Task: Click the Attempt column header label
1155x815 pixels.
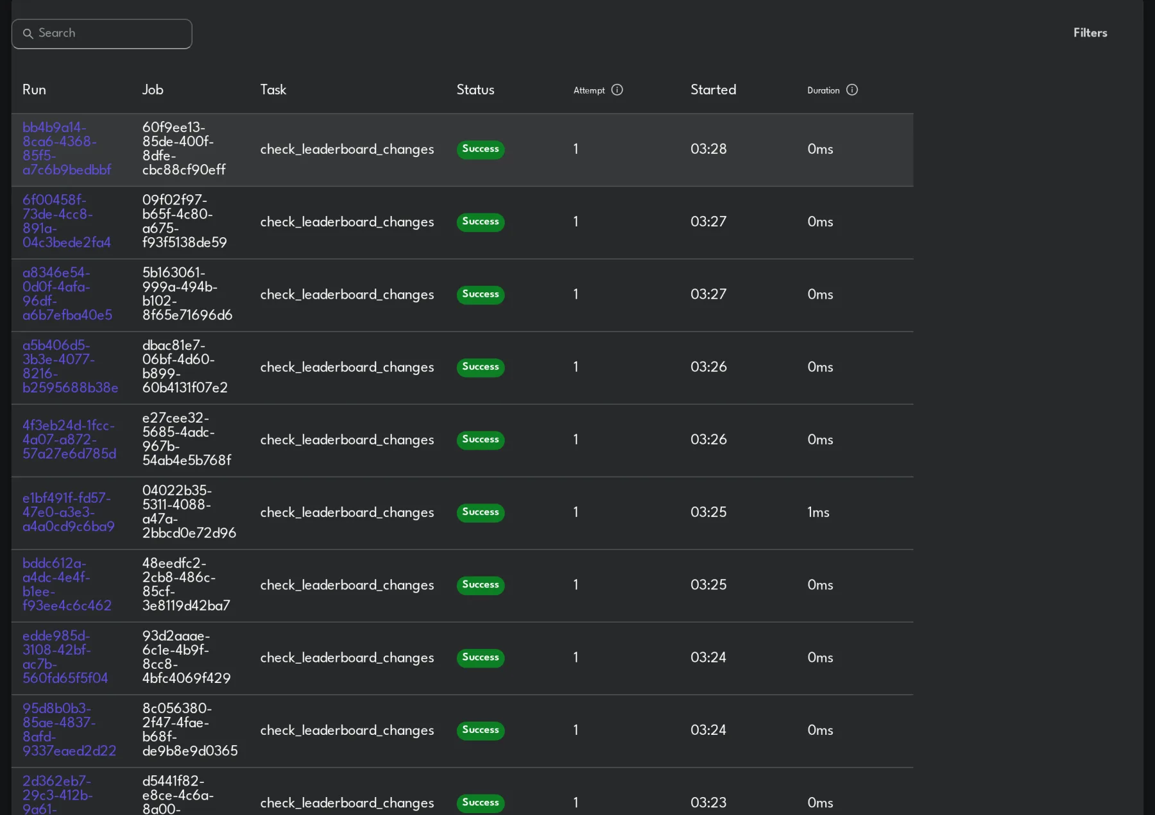Action: 589,90
